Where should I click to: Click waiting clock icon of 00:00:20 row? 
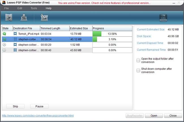(x=4, y=45)
